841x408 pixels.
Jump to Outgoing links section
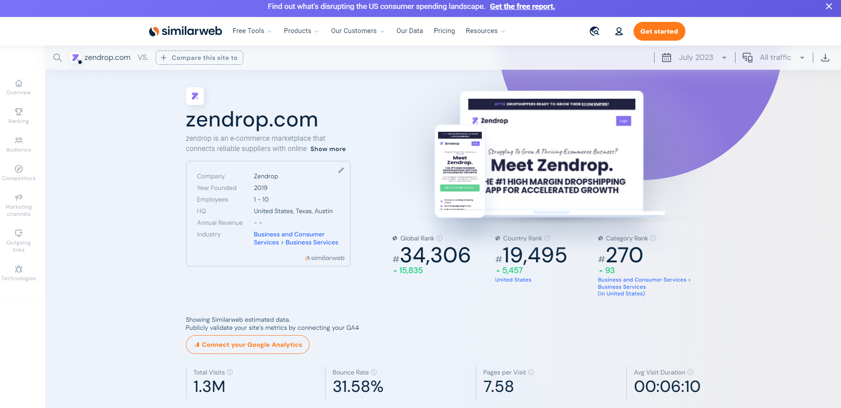pyautogui.click(x=18, y=241)
